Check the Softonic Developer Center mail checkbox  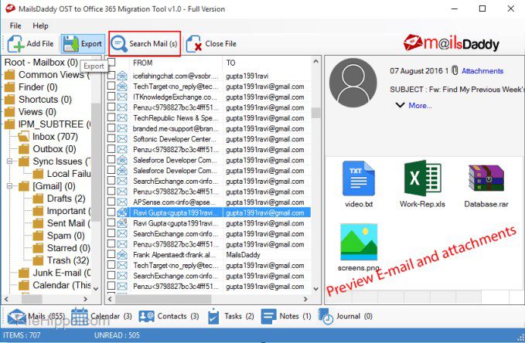[x=111, y=138]
